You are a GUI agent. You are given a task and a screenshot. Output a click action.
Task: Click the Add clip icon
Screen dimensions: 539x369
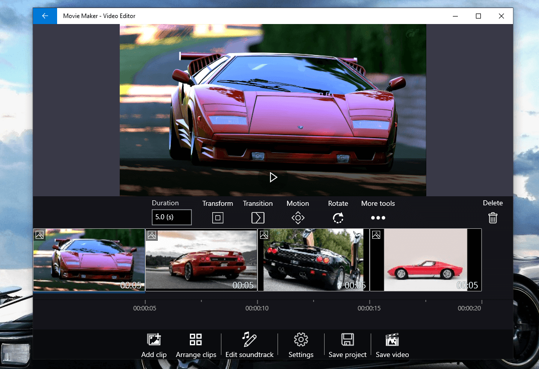click(154, 340)
